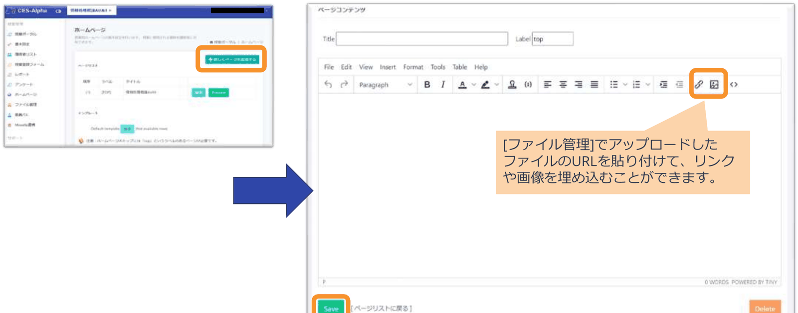Toggle italic formatting

(443, 85)
